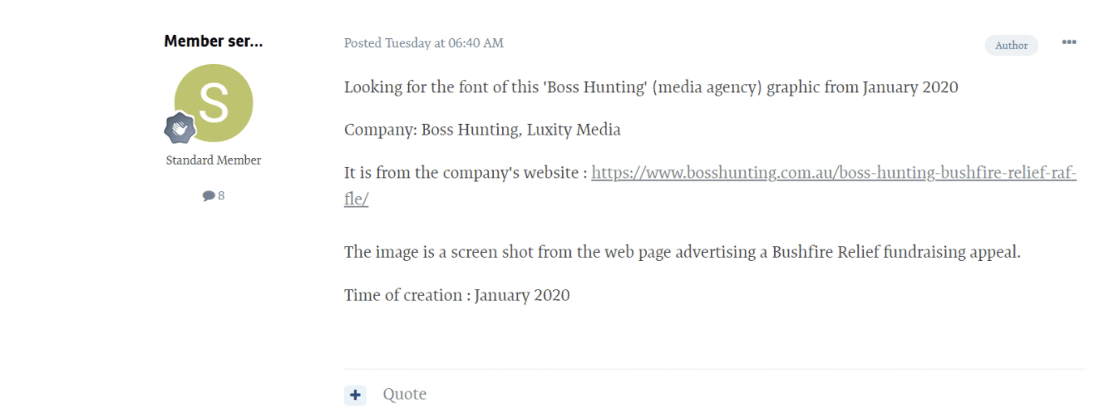Image resolution: width=1109 pixels, height=414 pixels.
Task: Click the 'Looking for the font' opening sentence
Action: coord(651,87)
